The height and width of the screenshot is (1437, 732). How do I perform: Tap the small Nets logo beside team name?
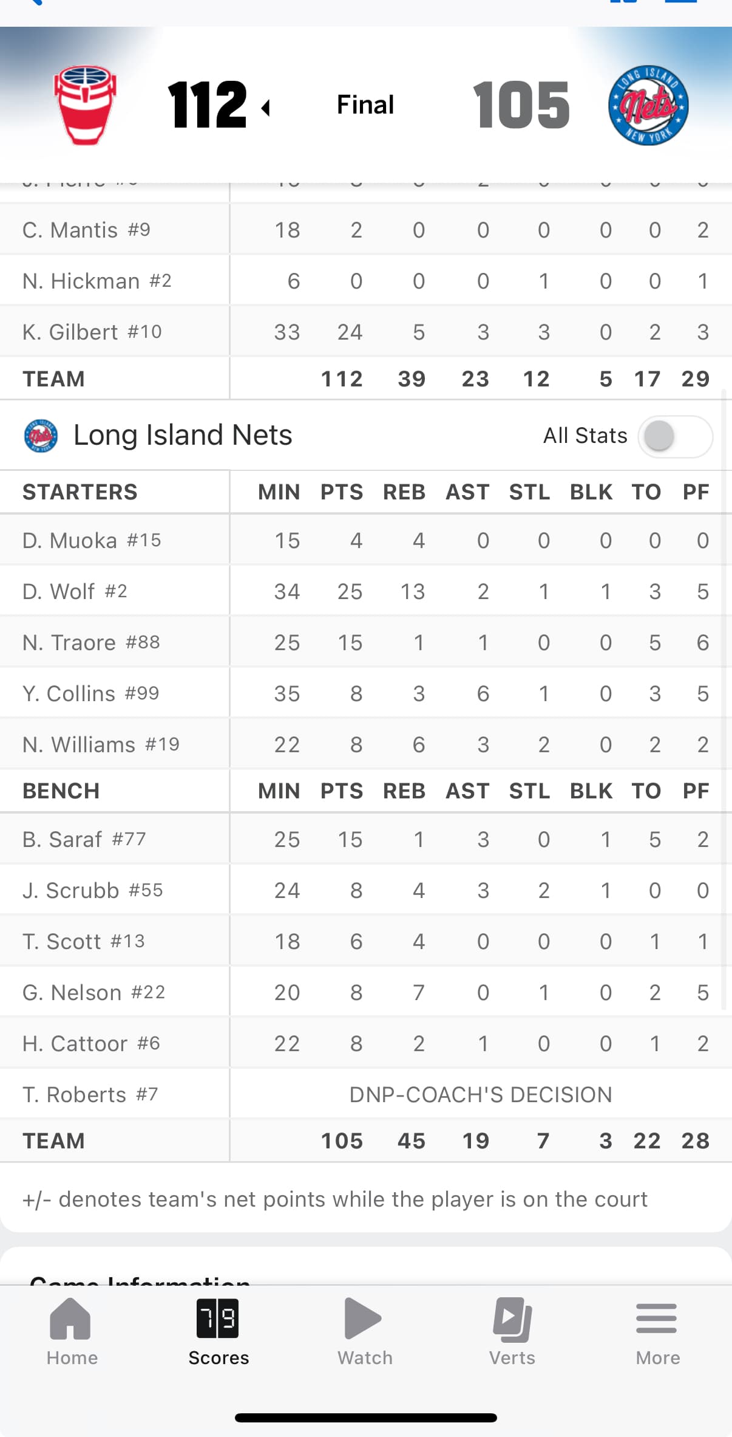(x=41, y=436)
